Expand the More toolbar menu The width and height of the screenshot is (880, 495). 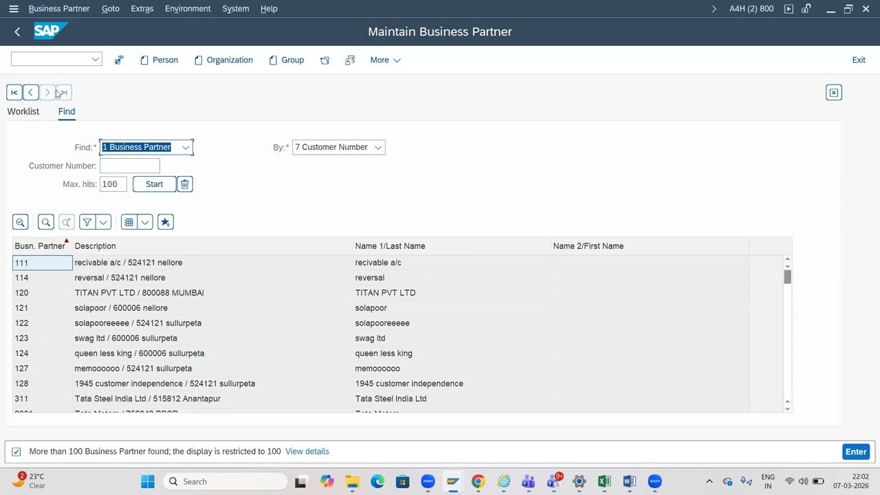click(x=385, y=60)
